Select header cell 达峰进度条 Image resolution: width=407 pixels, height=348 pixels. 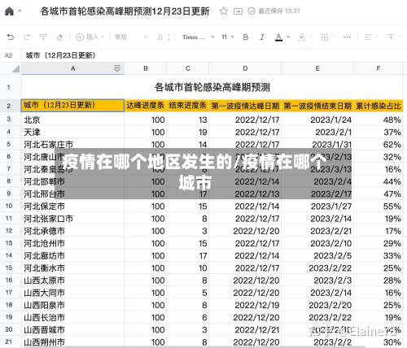(146, 106)
